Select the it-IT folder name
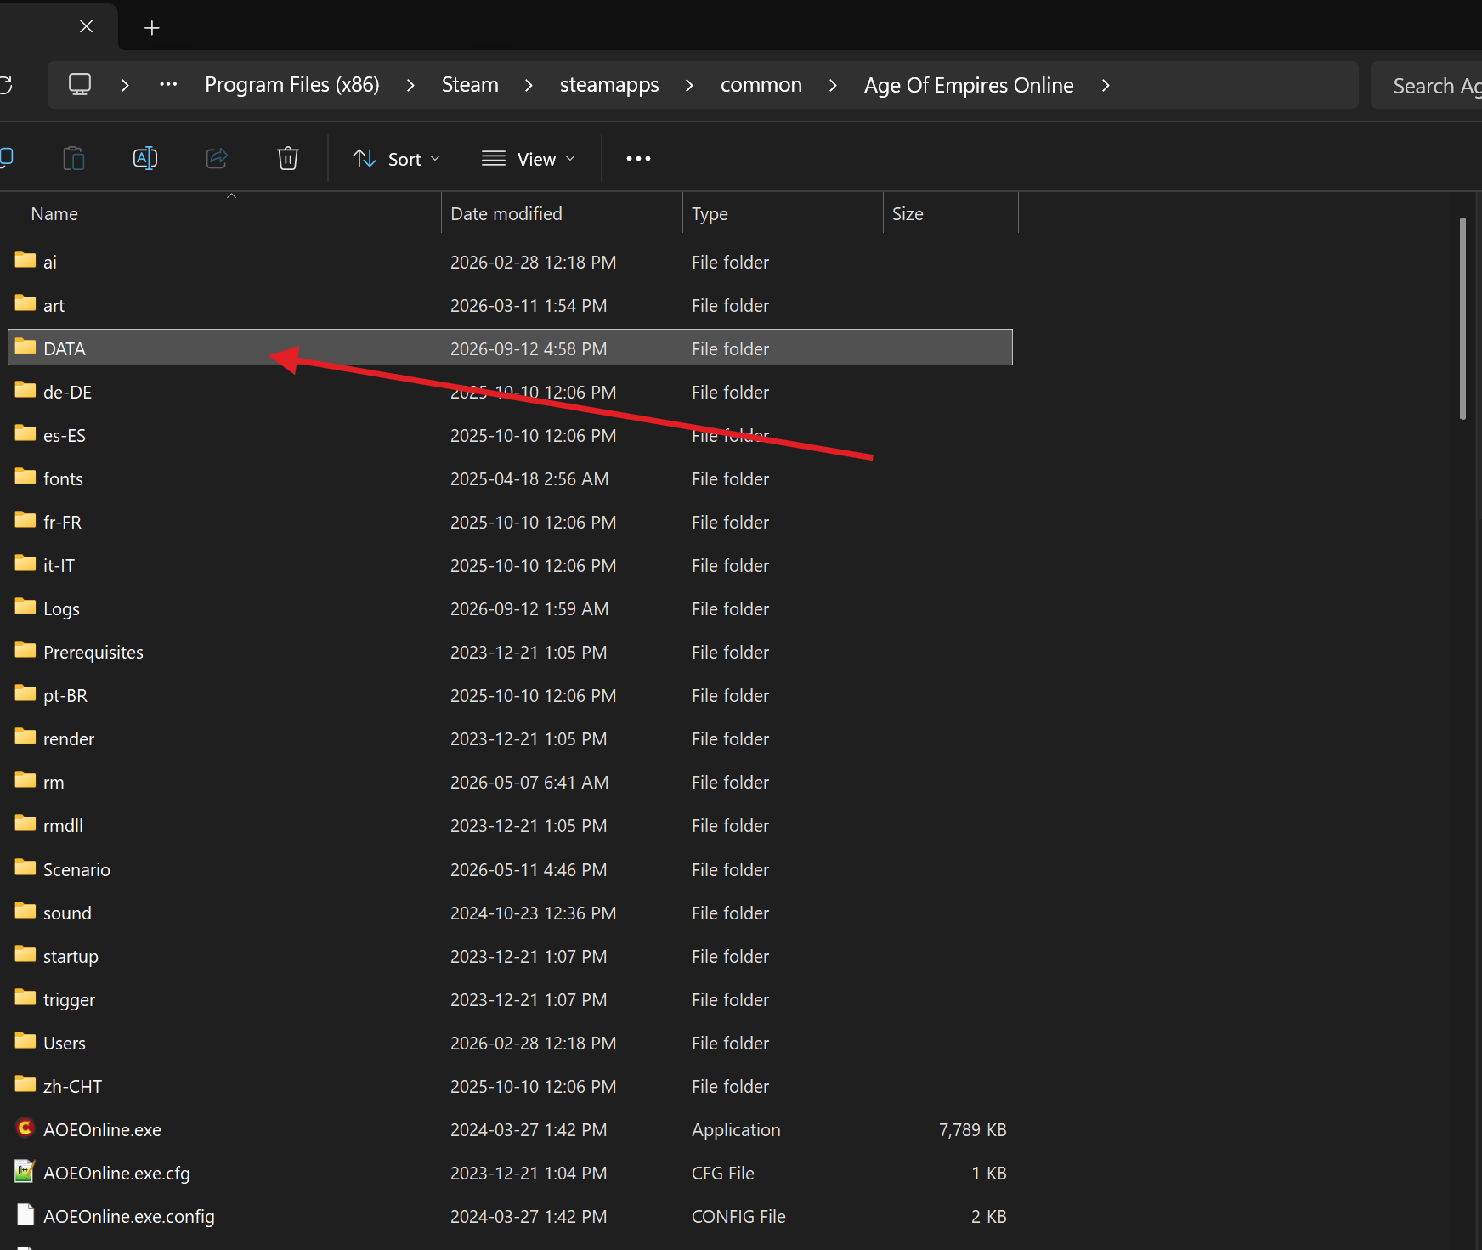This screenshot has width=1482, height=1250. point(59,566)
